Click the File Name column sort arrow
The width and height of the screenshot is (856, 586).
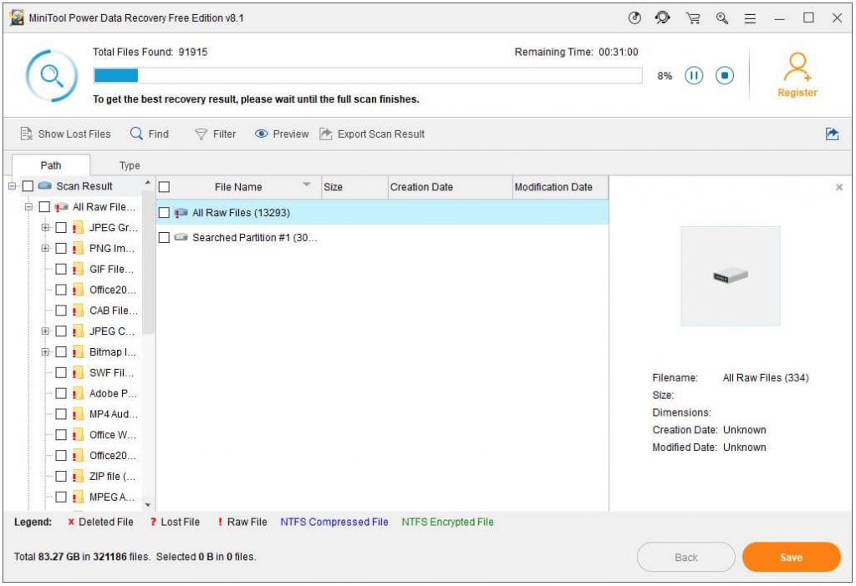point(307,184)
